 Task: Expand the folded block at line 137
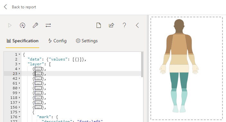tap(20, 102)
